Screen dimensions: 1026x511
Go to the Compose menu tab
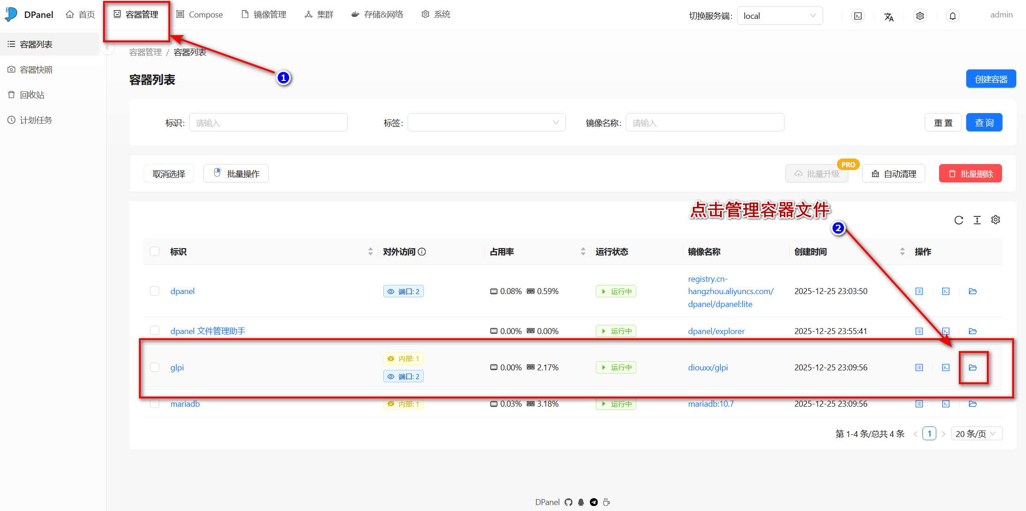coord(200,15)
